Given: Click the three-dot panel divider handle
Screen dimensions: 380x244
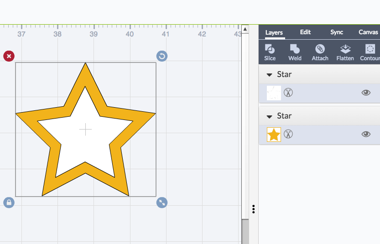Looking at the screenshot, I should pos(253,209).
